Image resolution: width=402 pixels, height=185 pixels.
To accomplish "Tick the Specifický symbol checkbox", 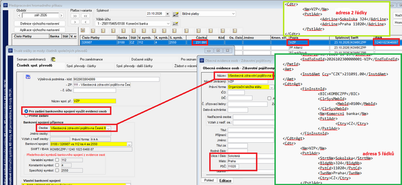I will 57,170.
